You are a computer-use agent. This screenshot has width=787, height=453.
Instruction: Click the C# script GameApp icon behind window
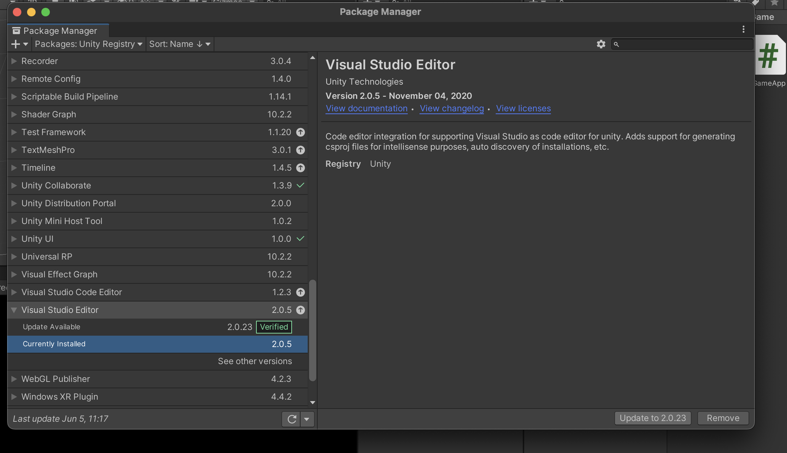(x=770, y=55)
